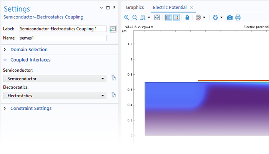Viewport: 269px width, 154px height.
Task: Toggle the Show Legends button
Action: coord(176,17)
